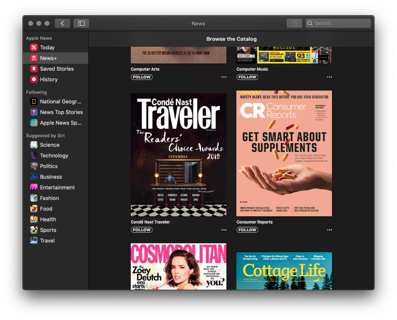Click the Apple News Sp... label
397x320 pixels.
[x=61, y=123]
